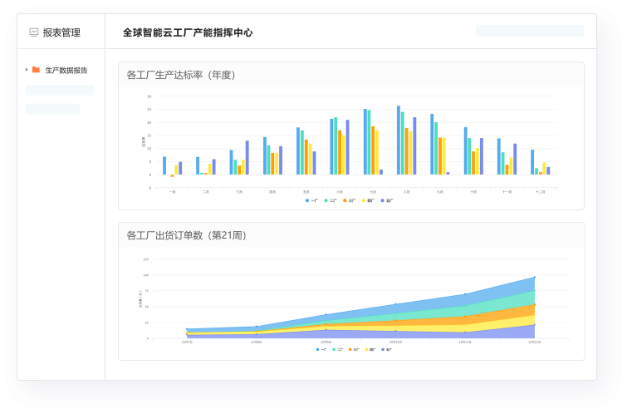
Task: Click the 10月9日 axis label in the area chart
Action: point(326,342)
